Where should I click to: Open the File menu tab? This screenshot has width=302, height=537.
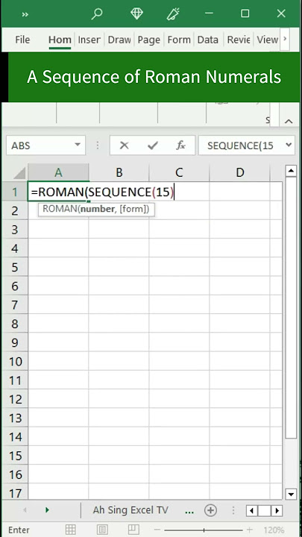pos(22,40)
